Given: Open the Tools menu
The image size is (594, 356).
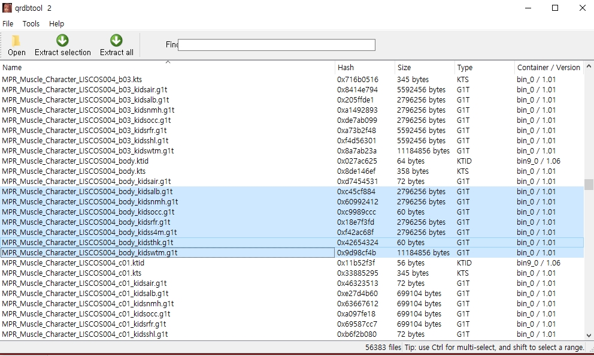Looking at the screenshot, I should [31, 24].
